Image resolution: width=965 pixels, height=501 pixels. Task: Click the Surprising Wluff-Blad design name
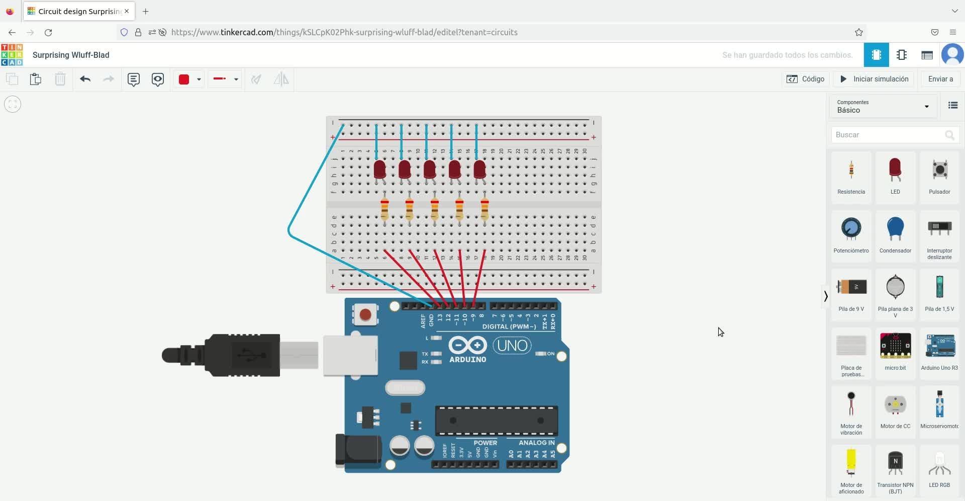71,55
